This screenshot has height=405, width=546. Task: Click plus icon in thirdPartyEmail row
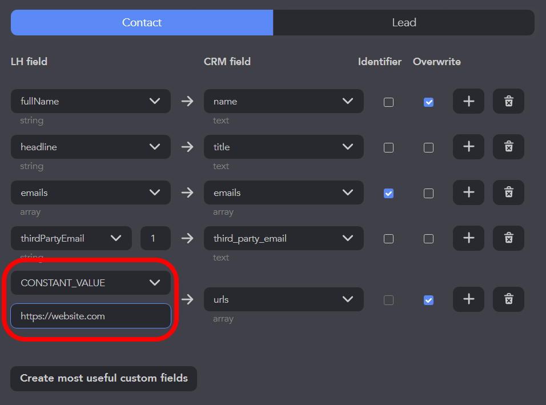[468, 238]
